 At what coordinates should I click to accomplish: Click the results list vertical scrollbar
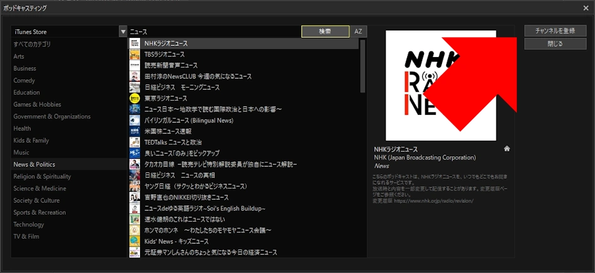(363, 66)
